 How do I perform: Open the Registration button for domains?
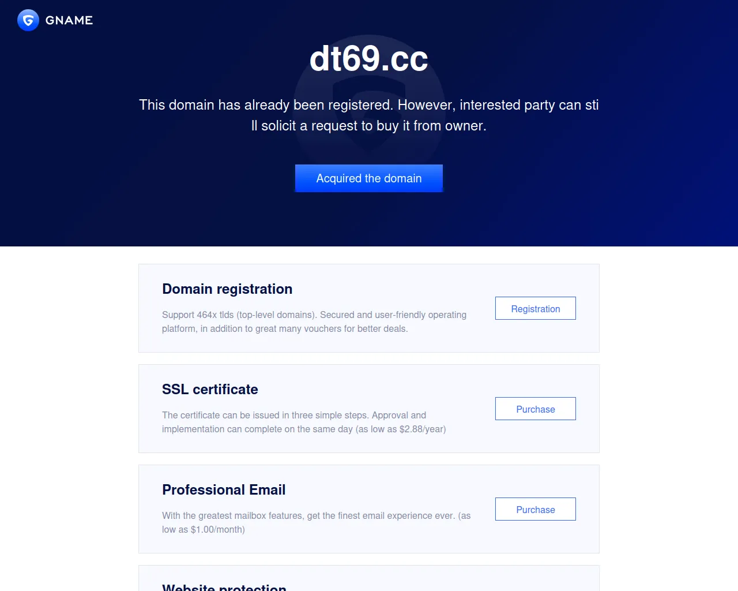(536, 308)
